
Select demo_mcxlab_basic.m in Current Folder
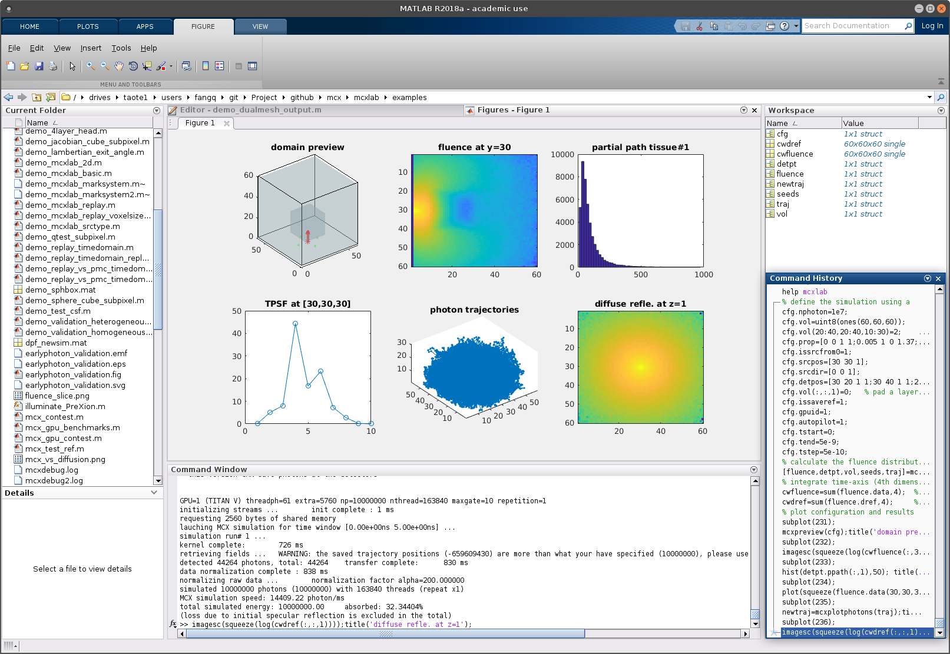(x=68, y=174)
